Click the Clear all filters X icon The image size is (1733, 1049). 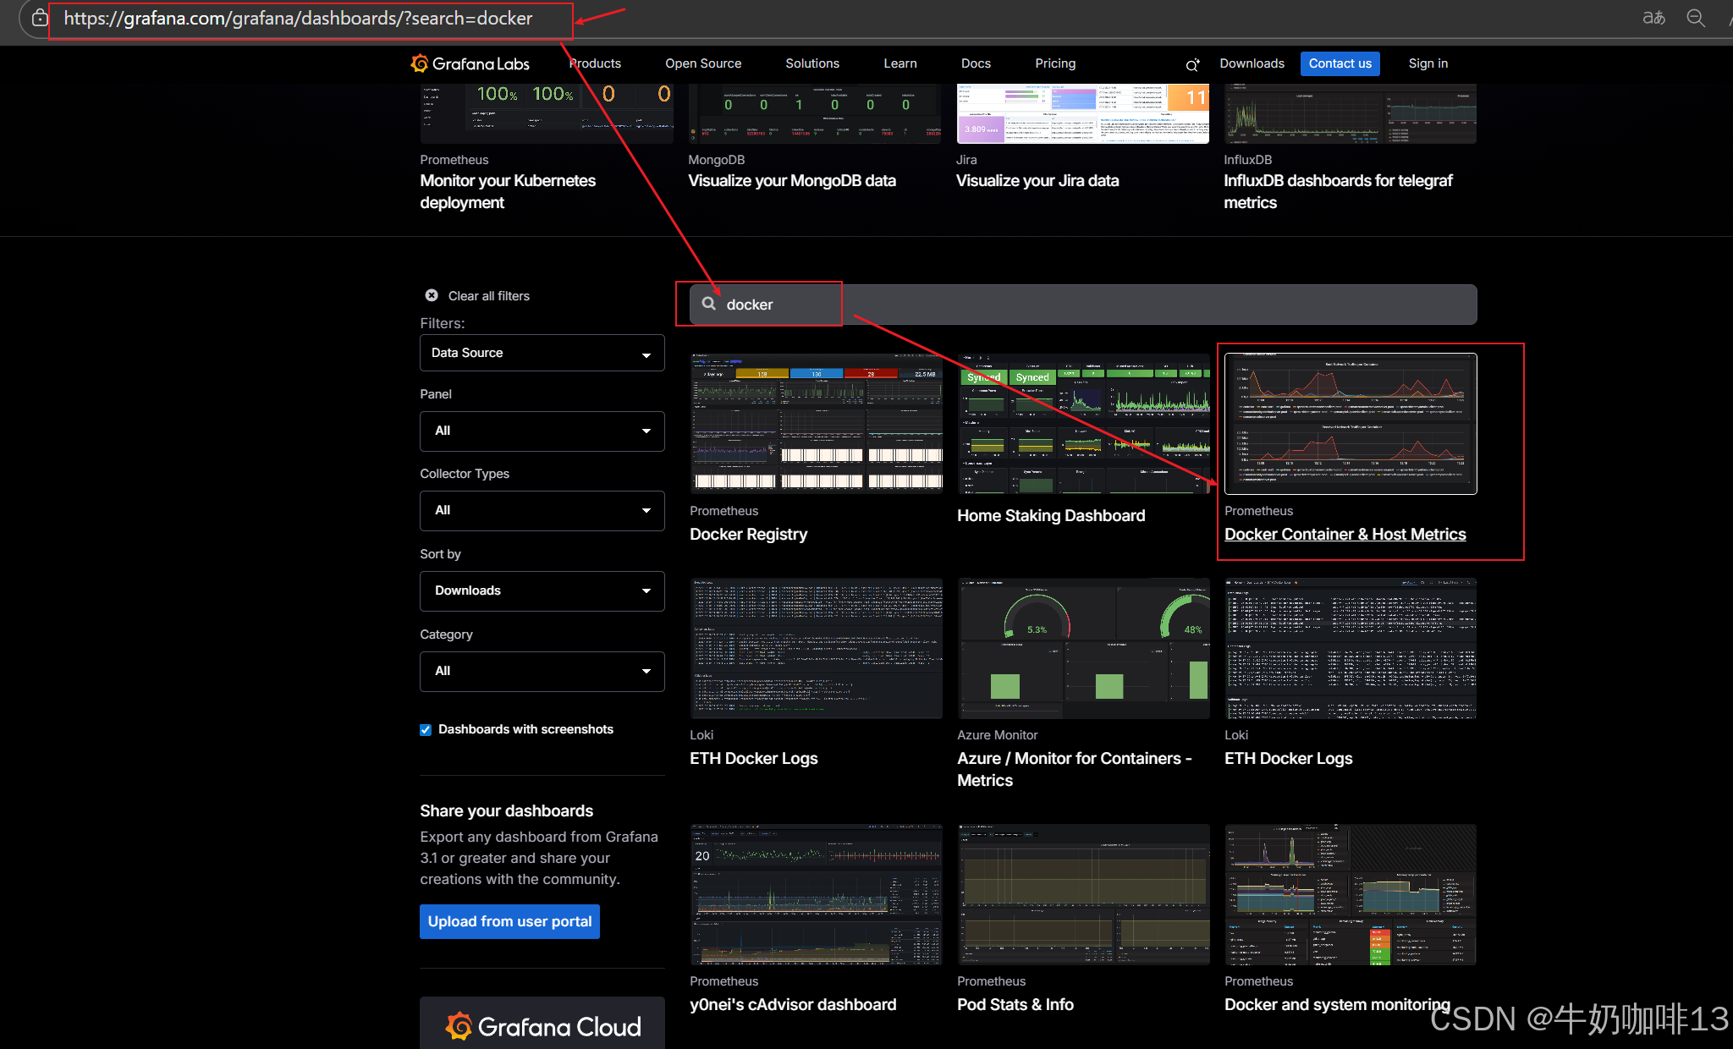coord(432,295)
